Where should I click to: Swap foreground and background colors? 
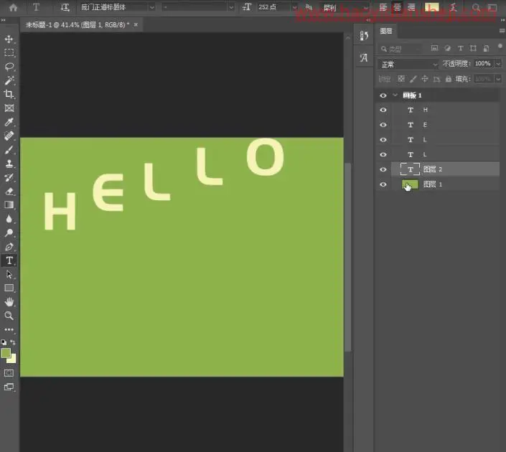[13, 342]
